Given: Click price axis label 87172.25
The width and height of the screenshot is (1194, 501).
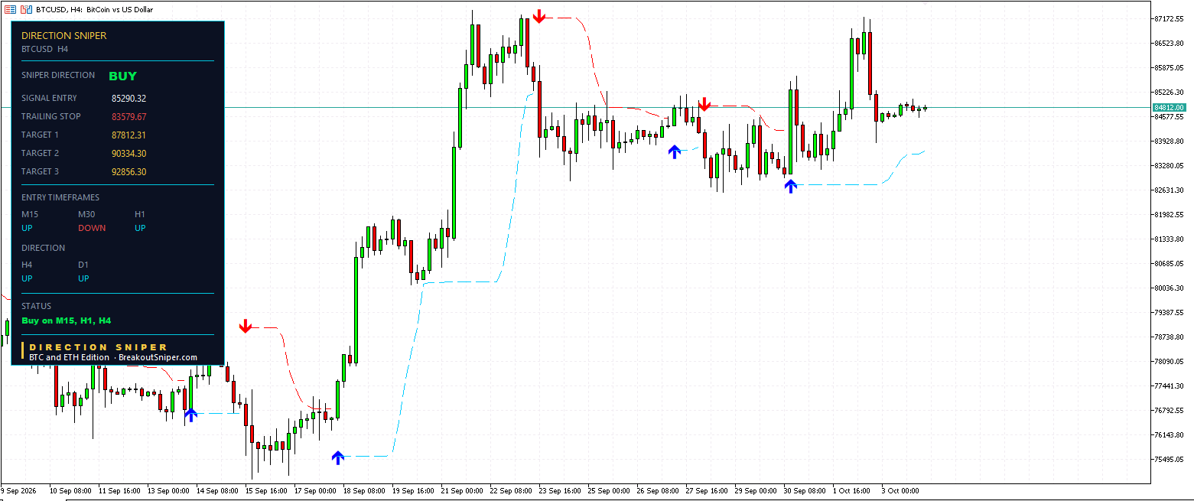Looking at the screenshot, I should coord(1169,18).
